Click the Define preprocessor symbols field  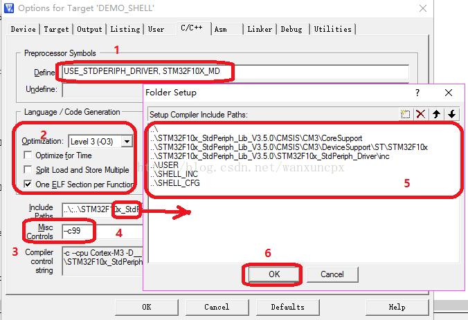click(x=235, y=71)
